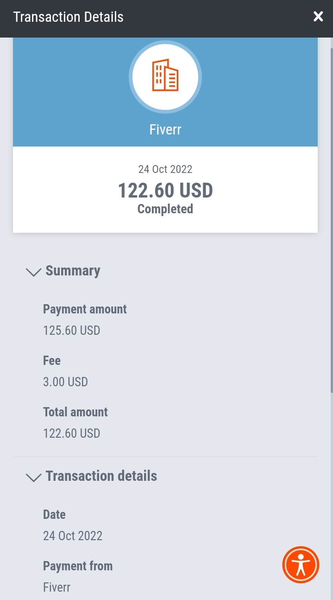Viewport: 333px width, 600px height.
Task: Collapse the Summary section chevron
Action: point(34,272)
